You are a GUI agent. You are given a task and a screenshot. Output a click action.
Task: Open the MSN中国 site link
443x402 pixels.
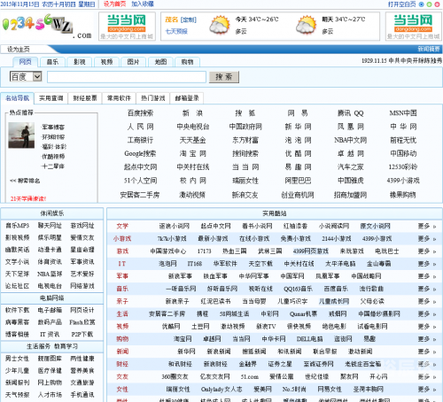click(x=403, y=113)
